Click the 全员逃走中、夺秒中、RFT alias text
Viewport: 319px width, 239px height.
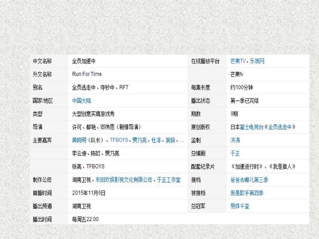click(x=100, y=87)
